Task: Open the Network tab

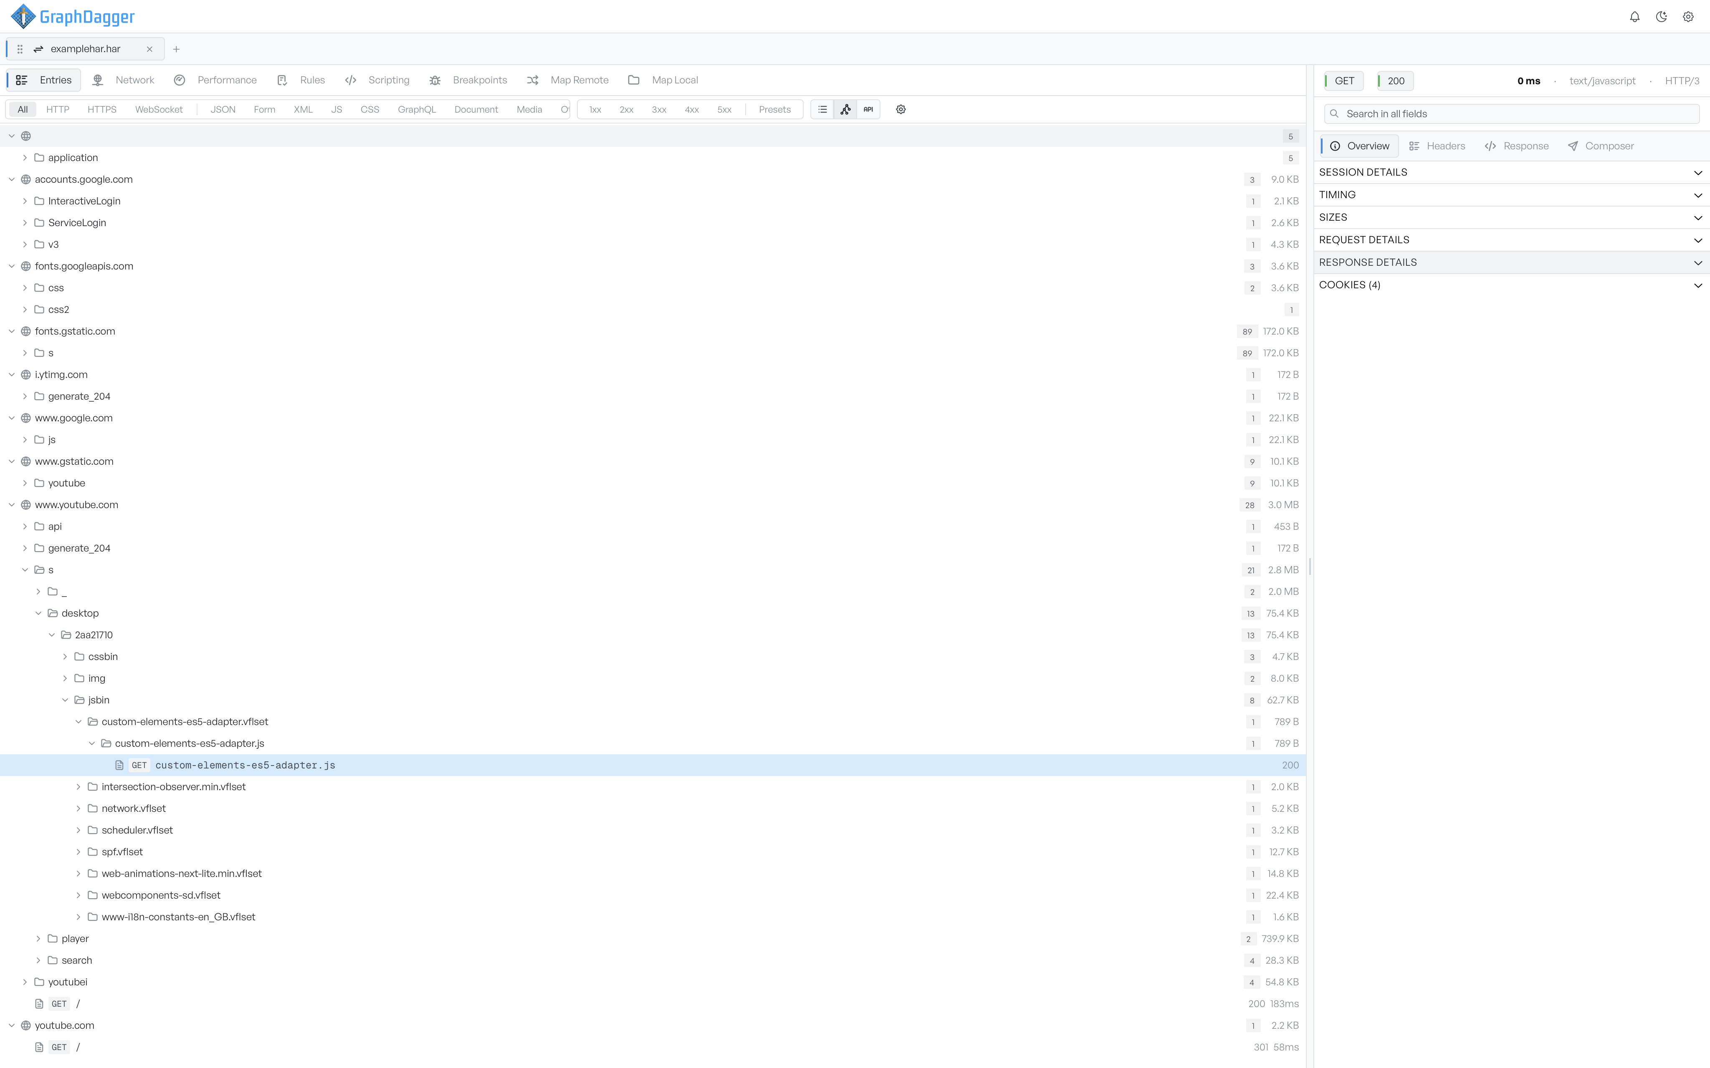Action: (123, 80)
